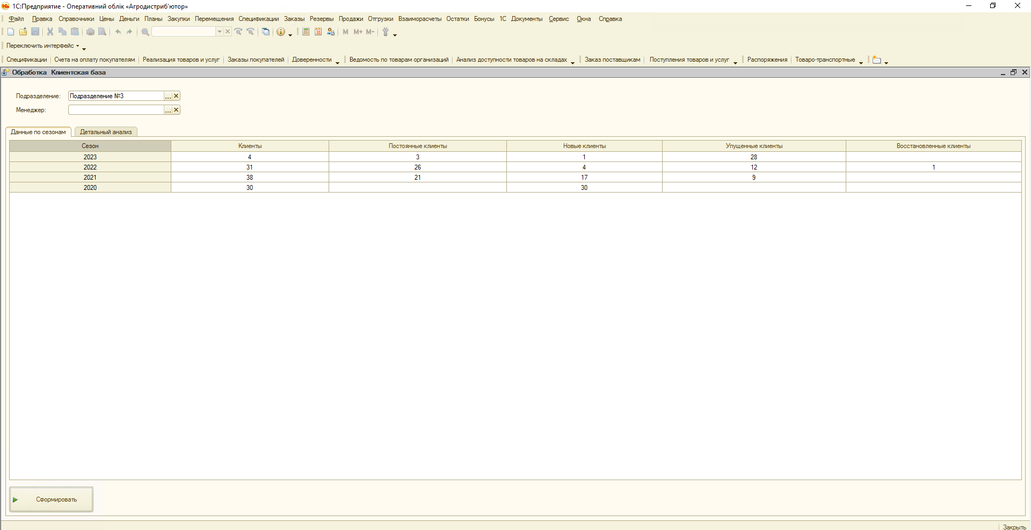
Task: Open the calculator tool icon
Action: pyautogui.click(x=306, y=32)
